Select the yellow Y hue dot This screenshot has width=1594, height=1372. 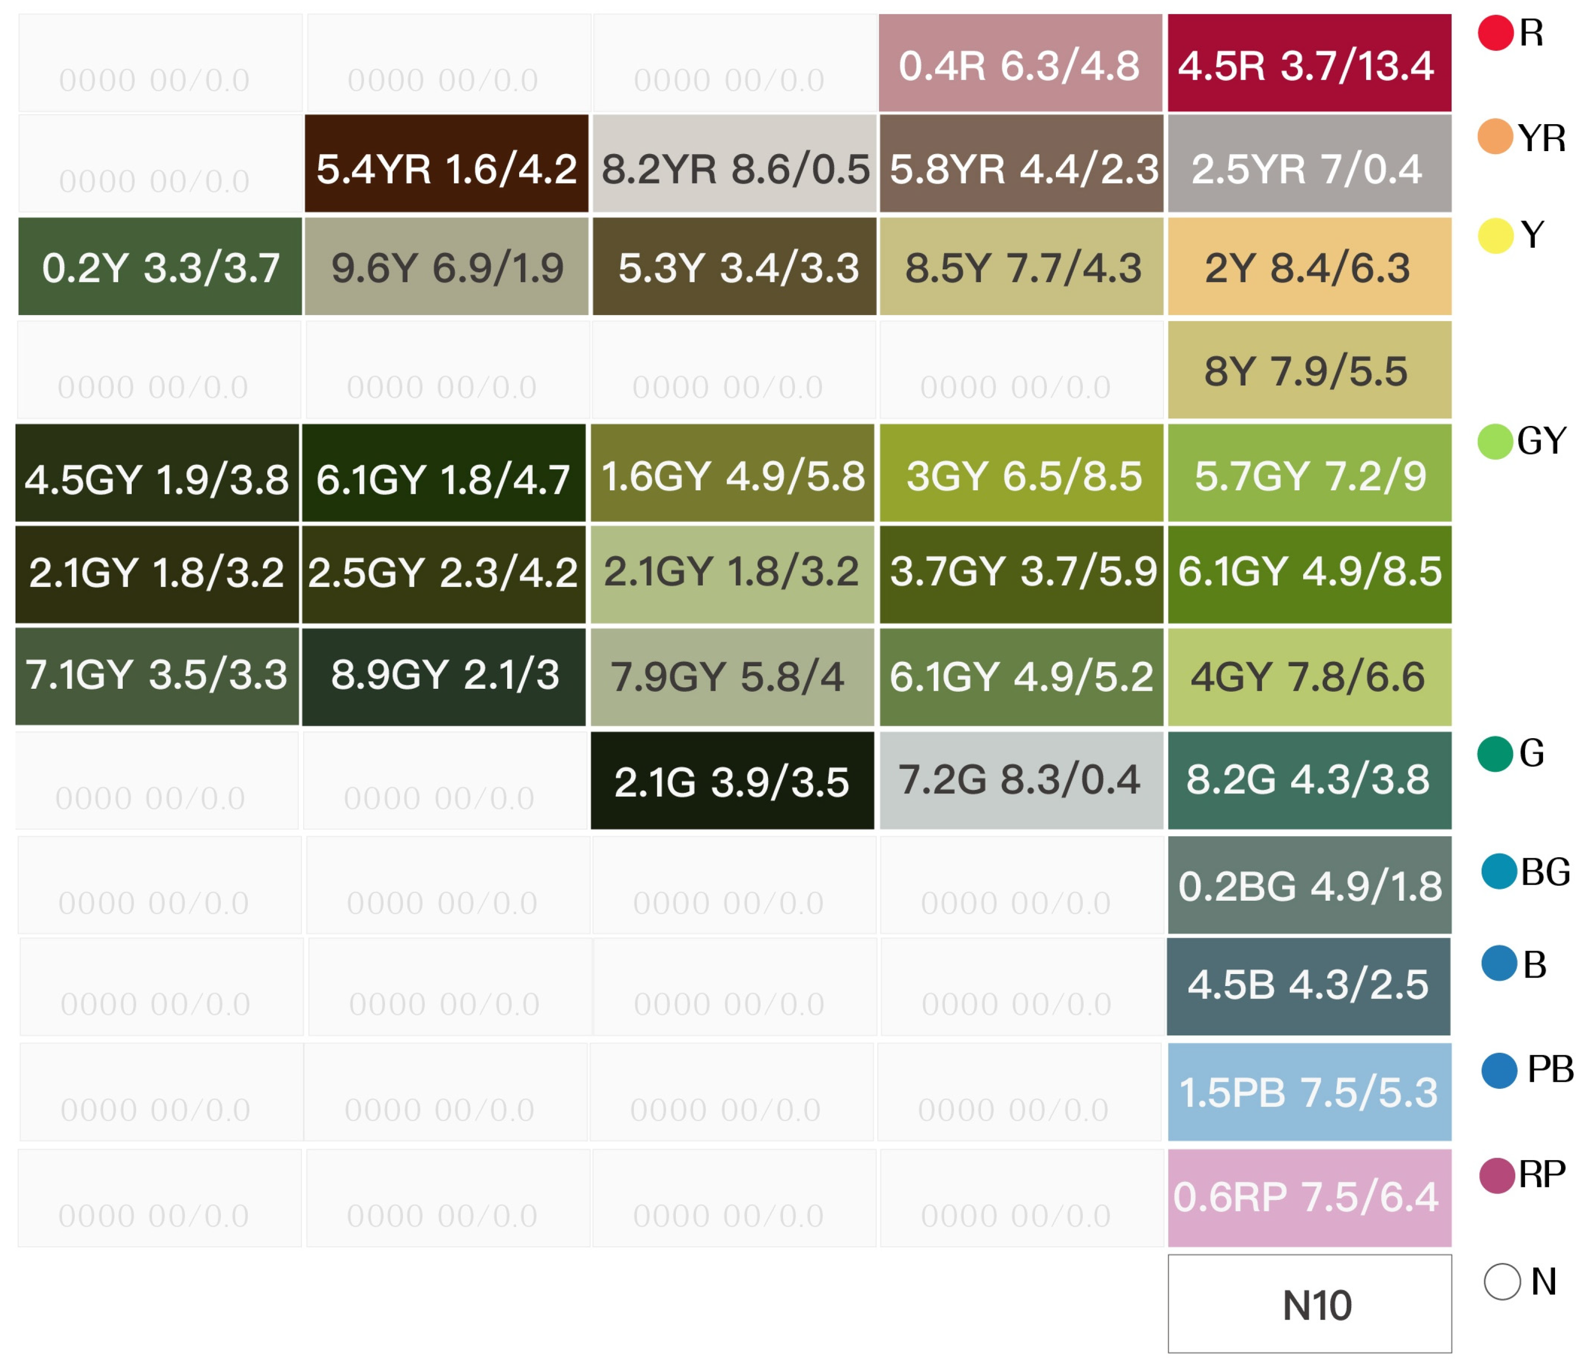click(1496, 235)
